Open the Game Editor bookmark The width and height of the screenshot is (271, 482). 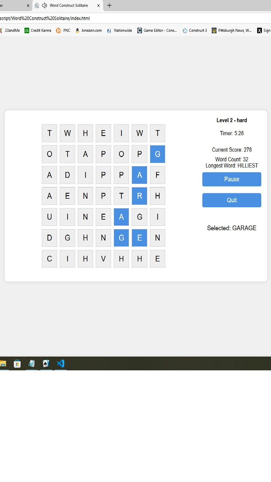coord(157,30)
